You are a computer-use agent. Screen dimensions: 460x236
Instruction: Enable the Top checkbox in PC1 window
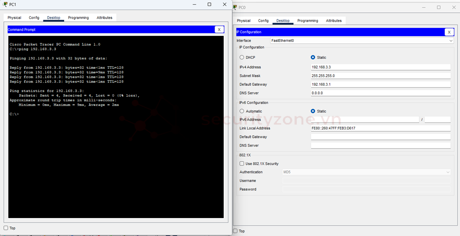[x=6, y=228]
